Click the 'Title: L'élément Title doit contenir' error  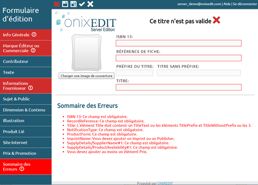pyautogui.click(x=159, y=125)
